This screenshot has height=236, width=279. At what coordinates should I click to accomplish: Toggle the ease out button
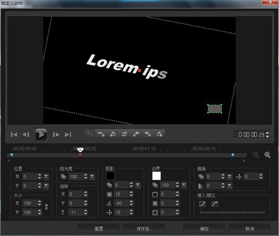215,204
